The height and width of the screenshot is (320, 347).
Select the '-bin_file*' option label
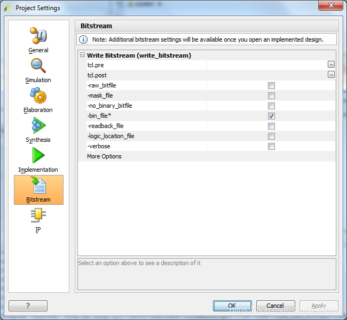tap(99, 116)
